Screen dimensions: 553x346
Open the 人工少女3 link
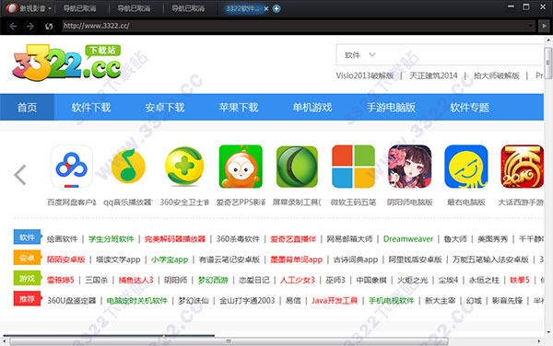(x=298, y=280)
